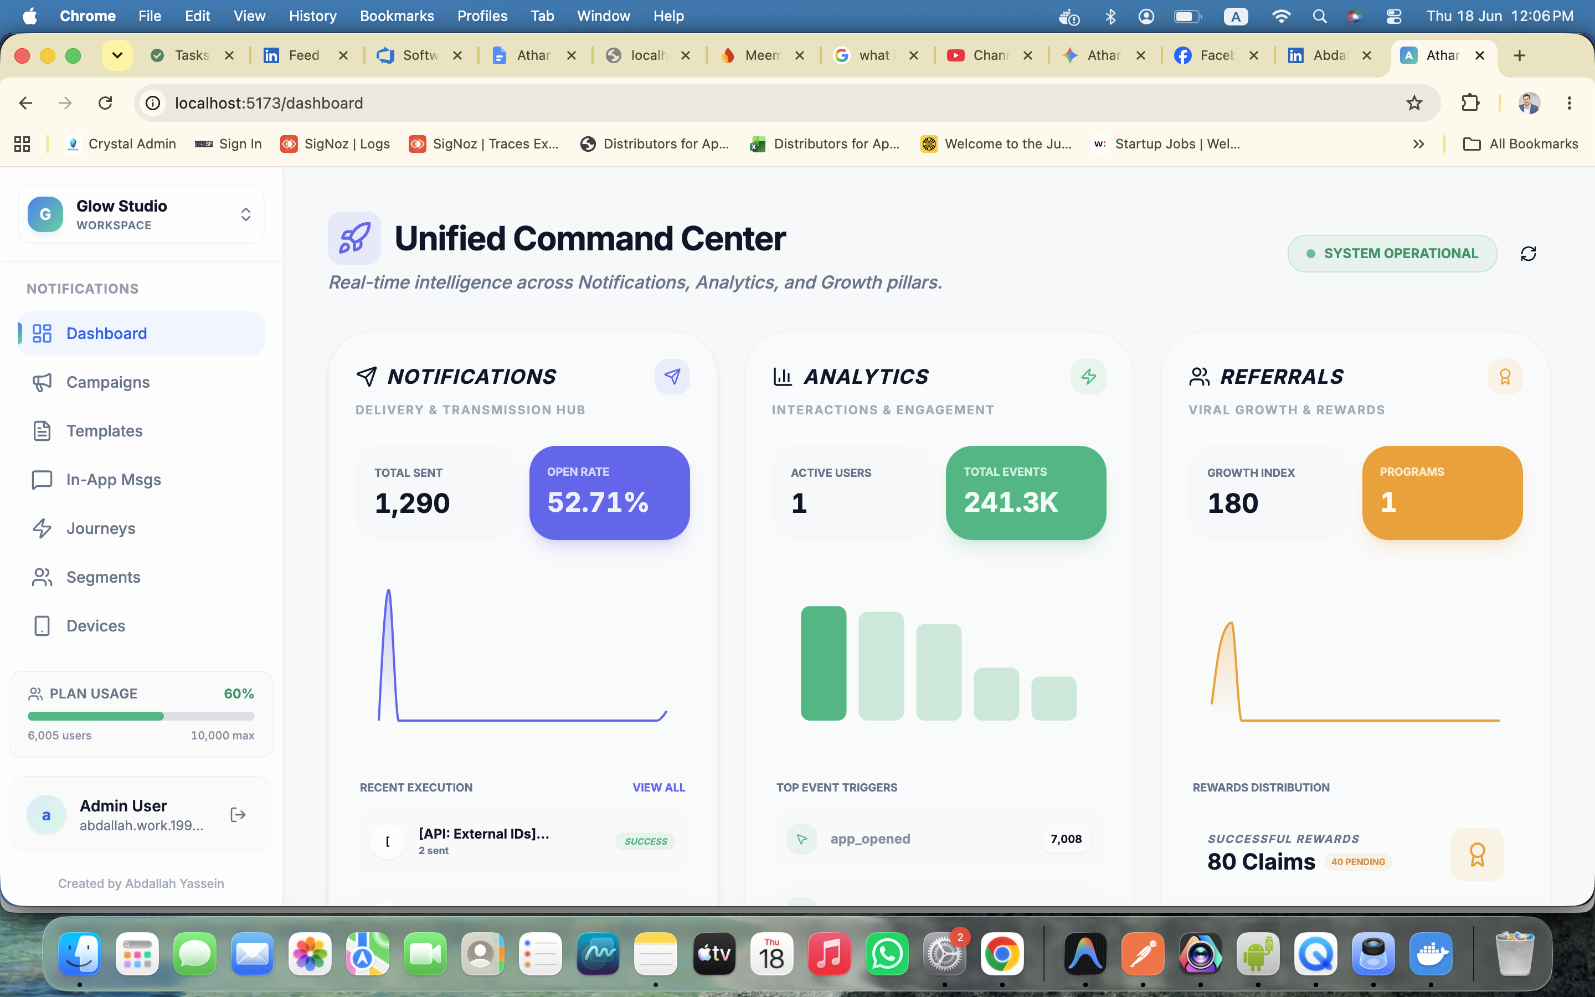Open the All Bookmarks folder

[x=1520, y=144]
